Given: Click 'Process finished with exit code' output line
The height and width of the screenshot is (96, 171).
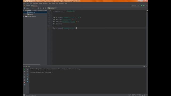Looking at the screenshot, I should (41, 72).
